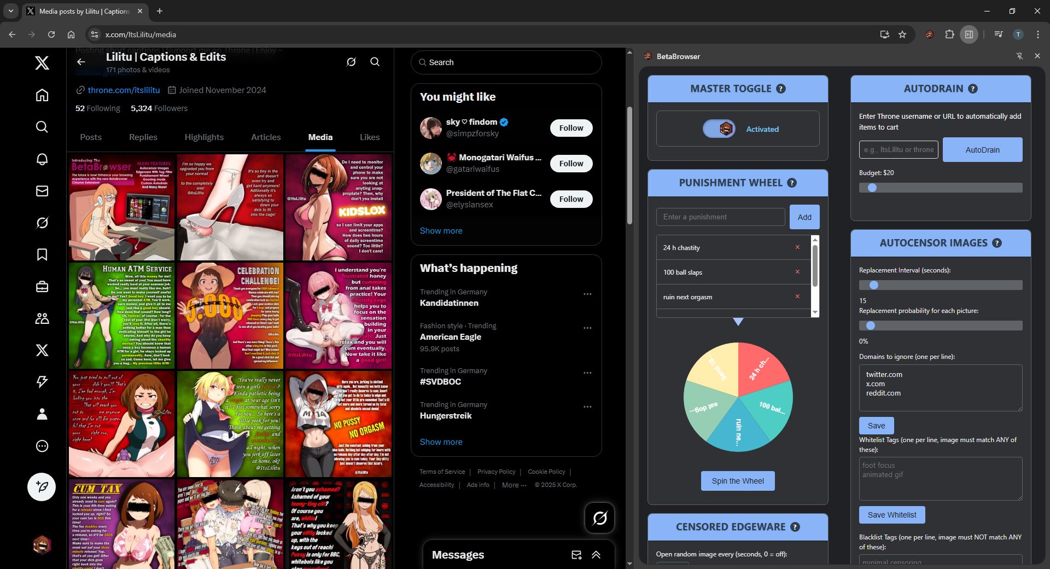1050x569 pixels.
Task: Expand the Messages drawer chevrons
Action: 596,555
